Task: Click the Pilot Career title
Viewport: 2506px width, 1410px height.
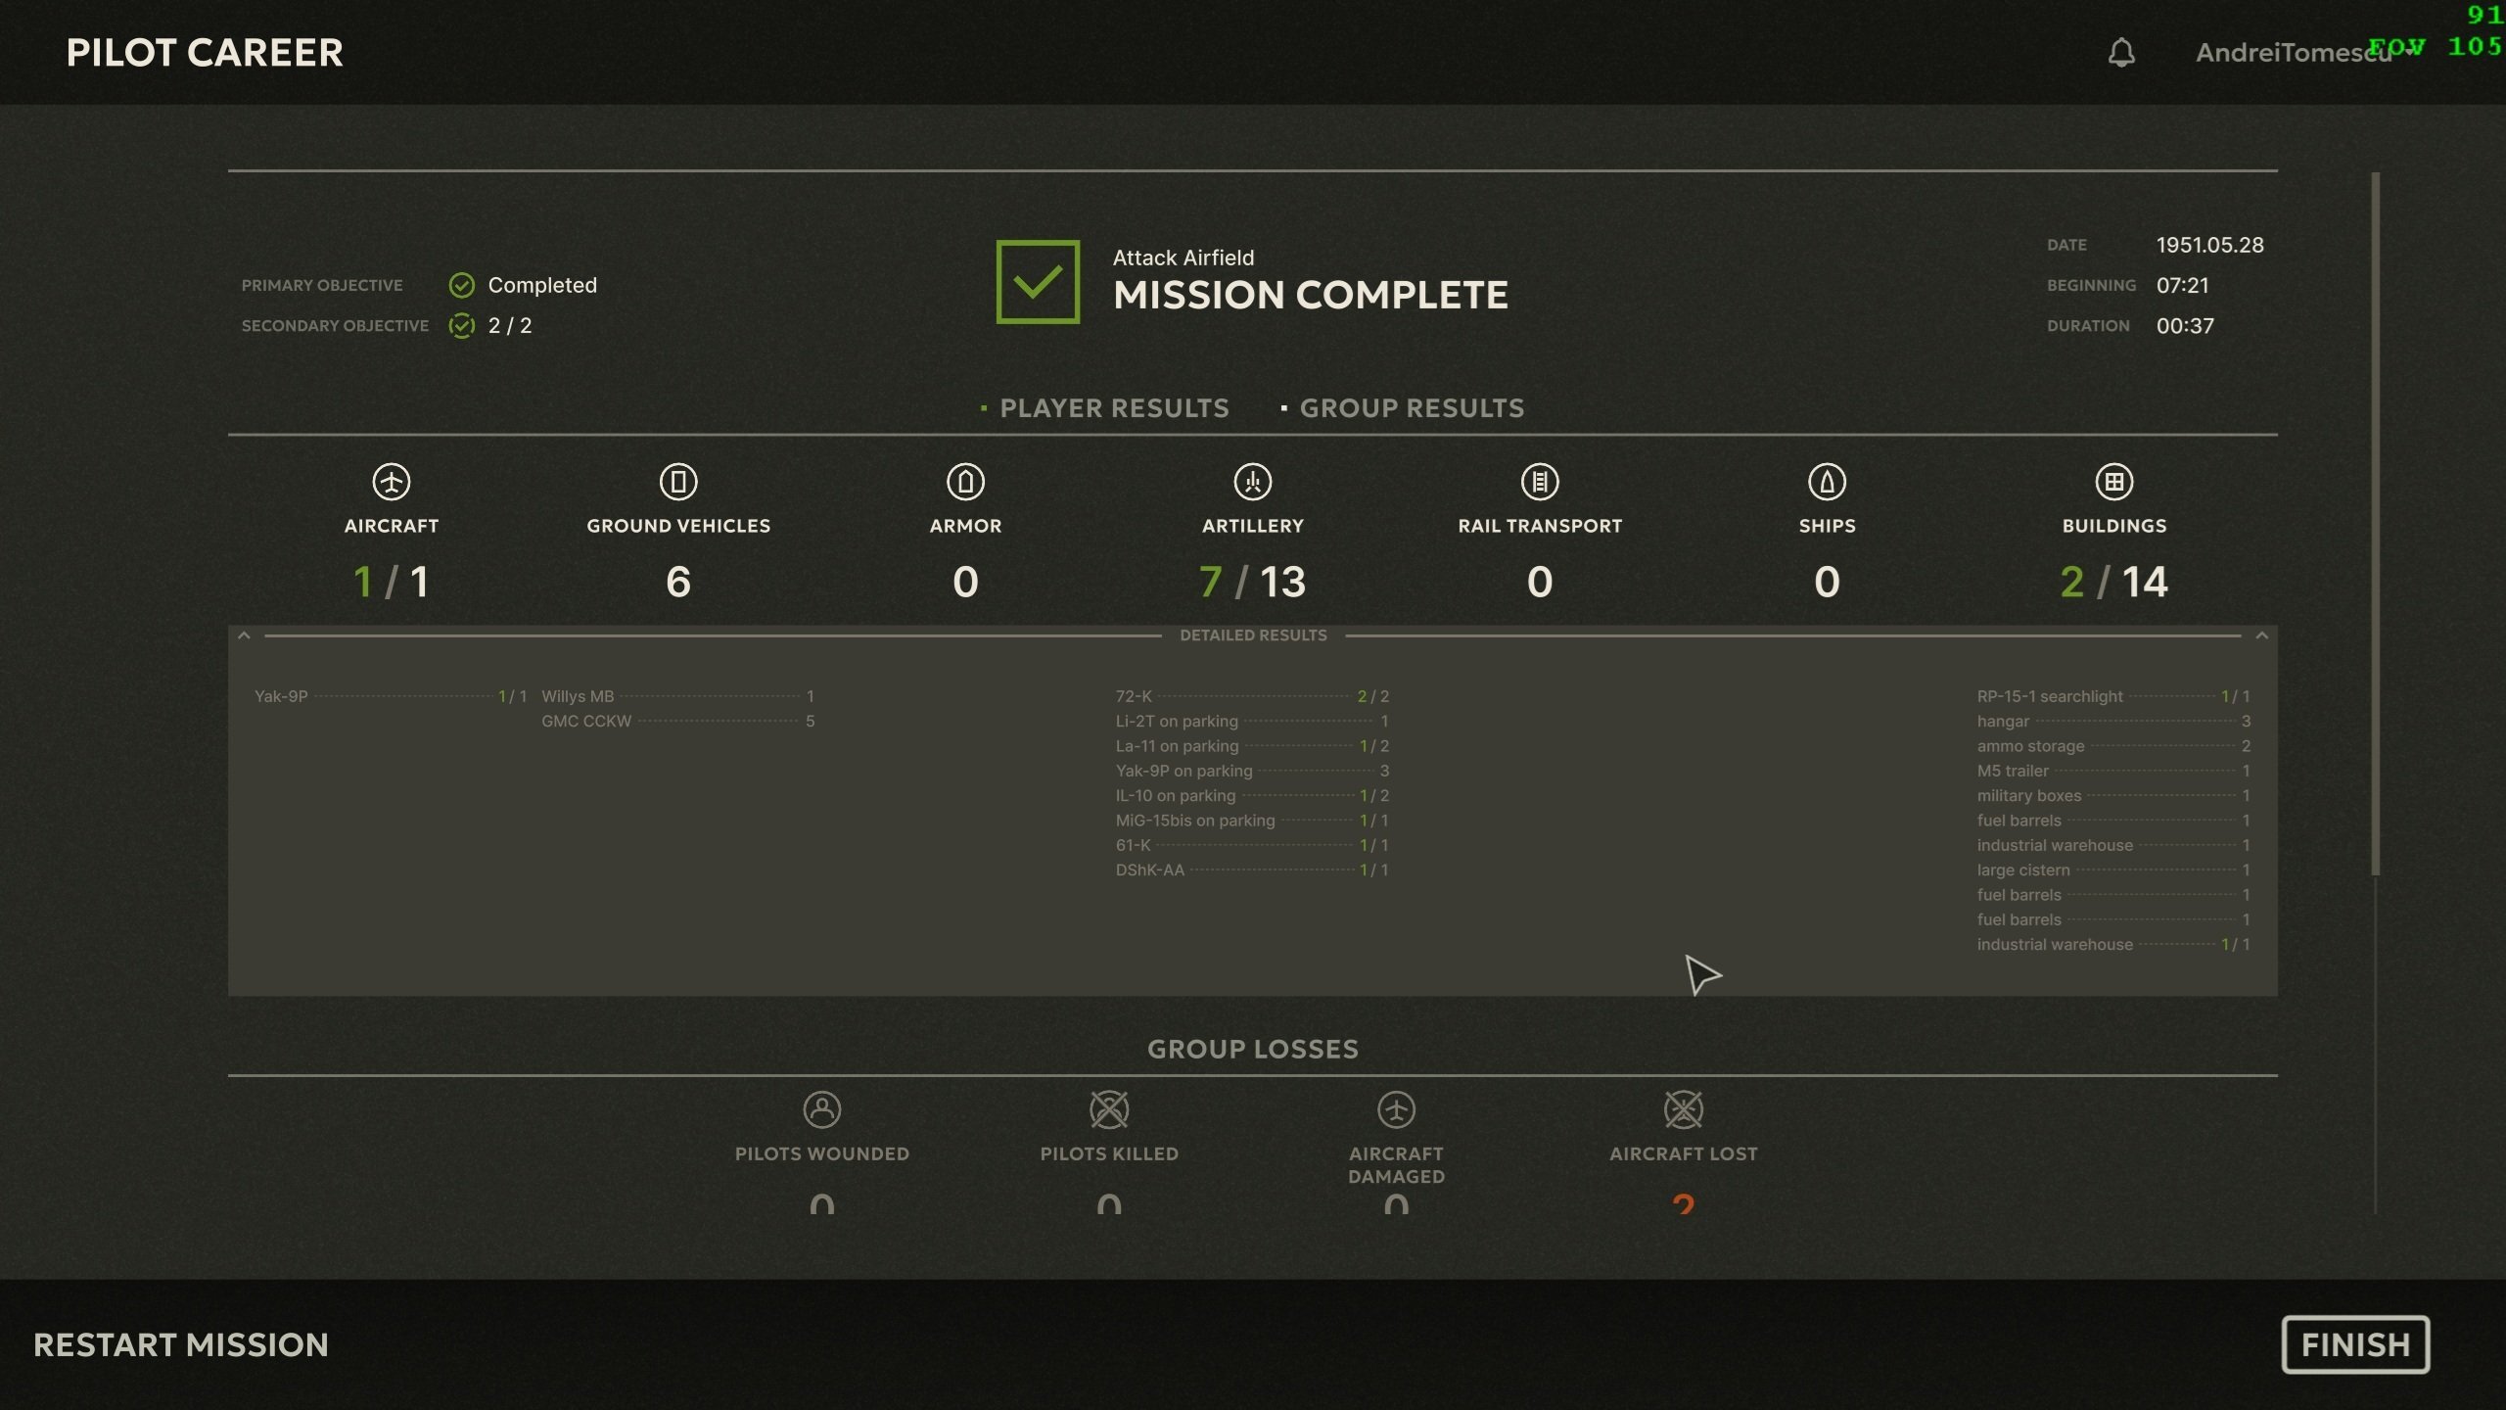Action: pyautogui.click(x=205, y=52)
